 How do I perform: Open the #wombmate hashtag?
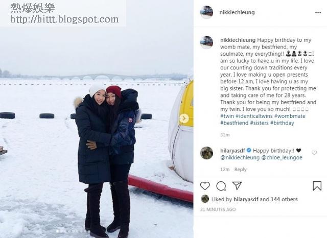click(x=290, y=116)
